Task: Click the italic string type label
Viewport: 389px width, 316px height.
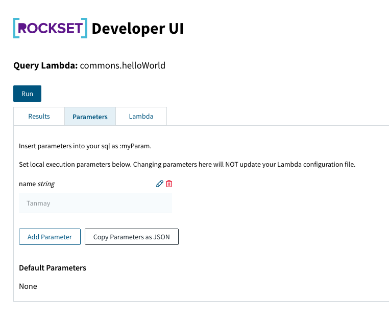Action: click(46, 184)
